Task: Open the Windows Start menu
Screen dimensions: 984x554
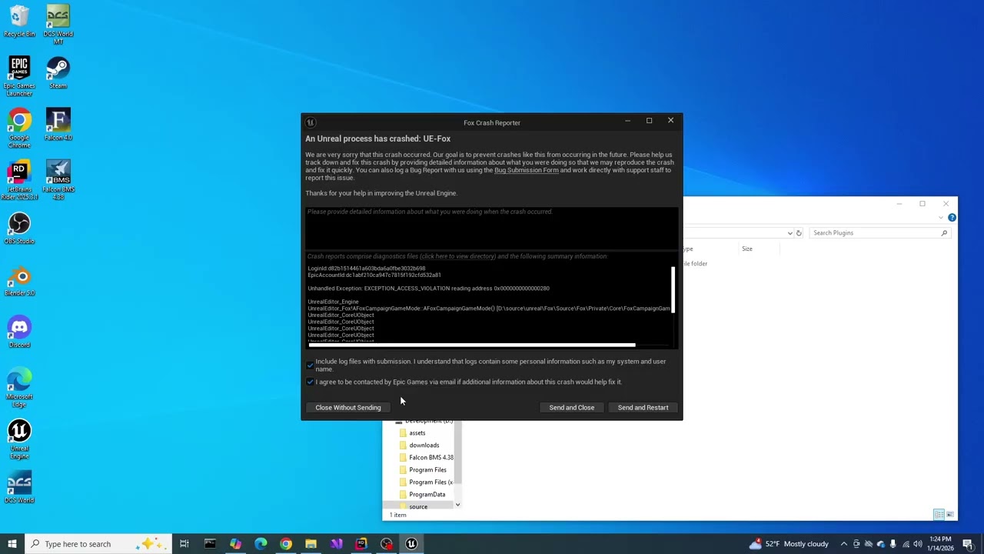Action: (x=12, y=544)
